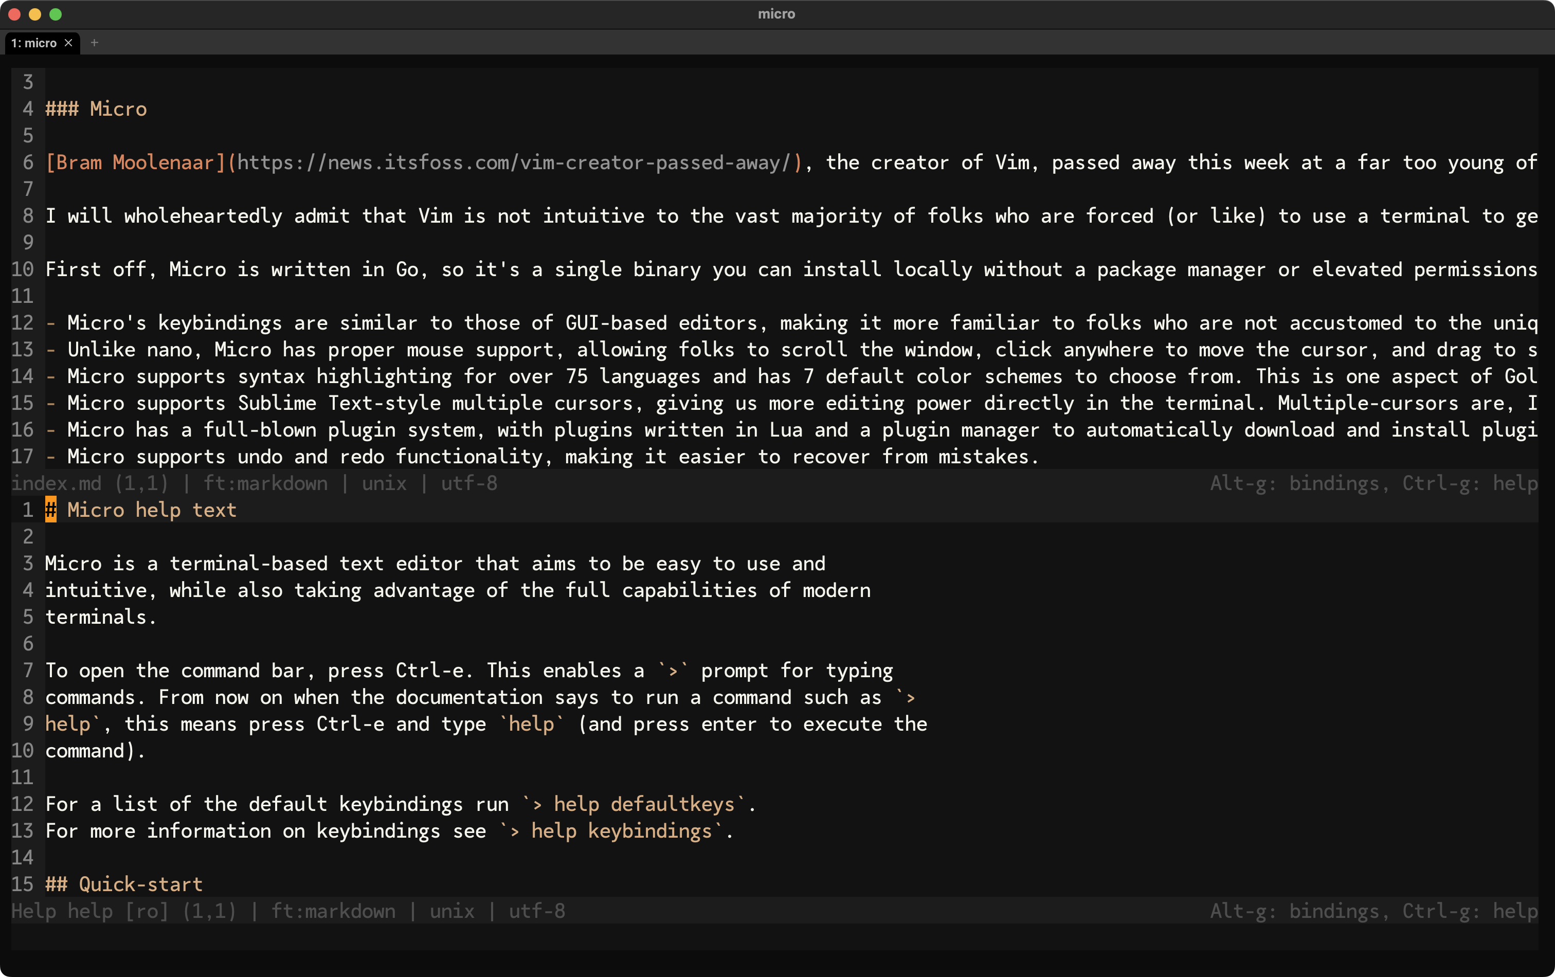Image resolution: width=1555 pixels, height=977 pixels.
Task: Click the '### Micro' heading line
Action: 96,108
